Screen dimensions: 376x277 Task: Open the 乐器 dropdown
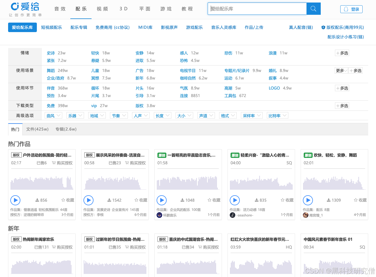(x=75, y=115)
